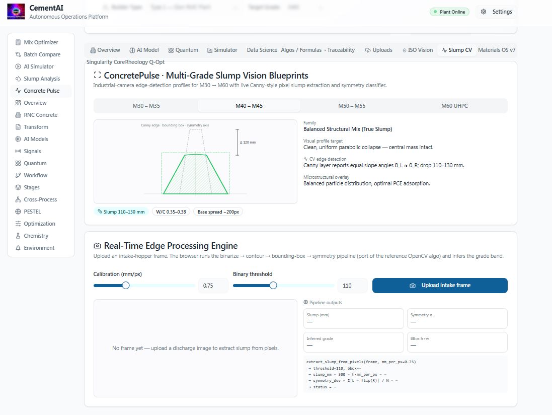Switch to M50 – M55 grade band

pyautogui.click(x=352, y=106)
